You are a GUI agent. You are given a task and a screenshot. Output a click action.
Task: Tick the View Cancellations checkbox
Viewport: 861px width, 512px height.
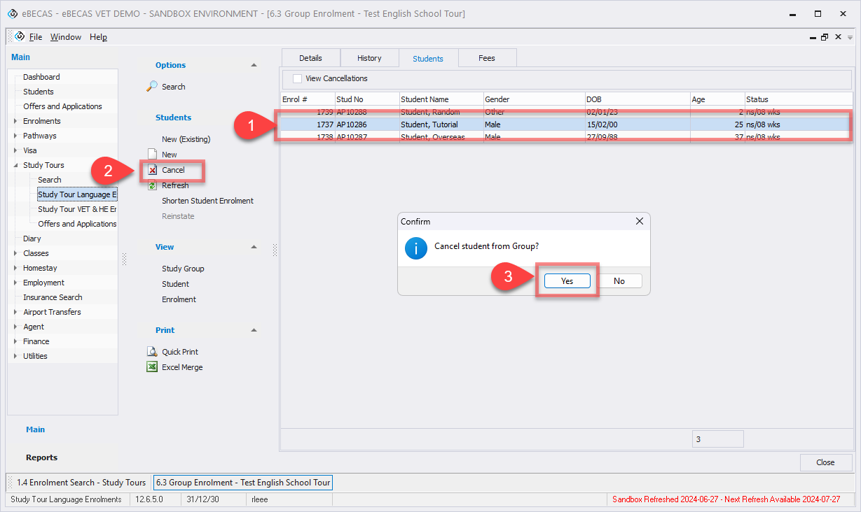(x=298, y=79)
